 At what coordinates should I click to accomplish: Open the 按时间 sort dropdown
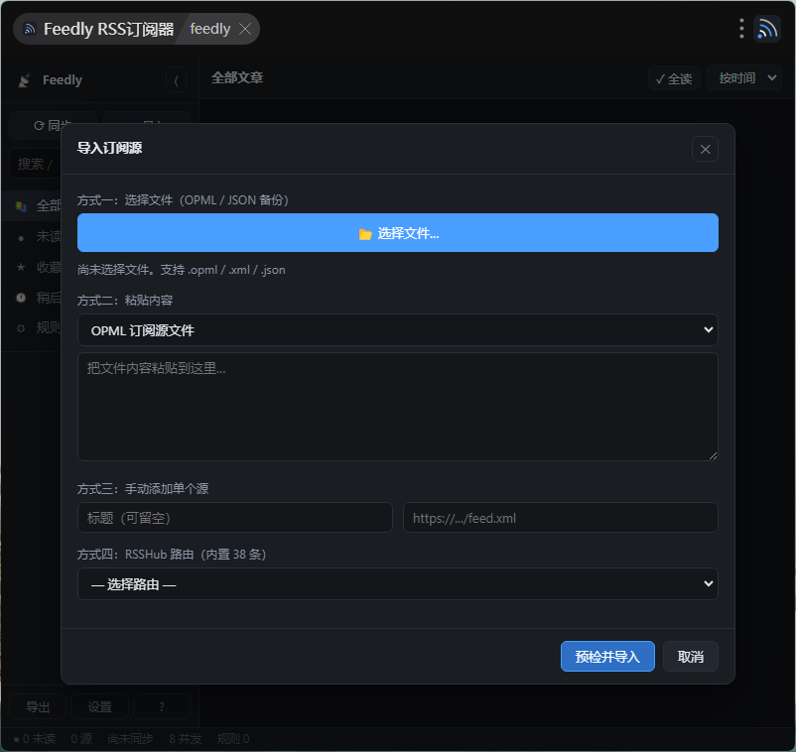[x=744, y=78]
